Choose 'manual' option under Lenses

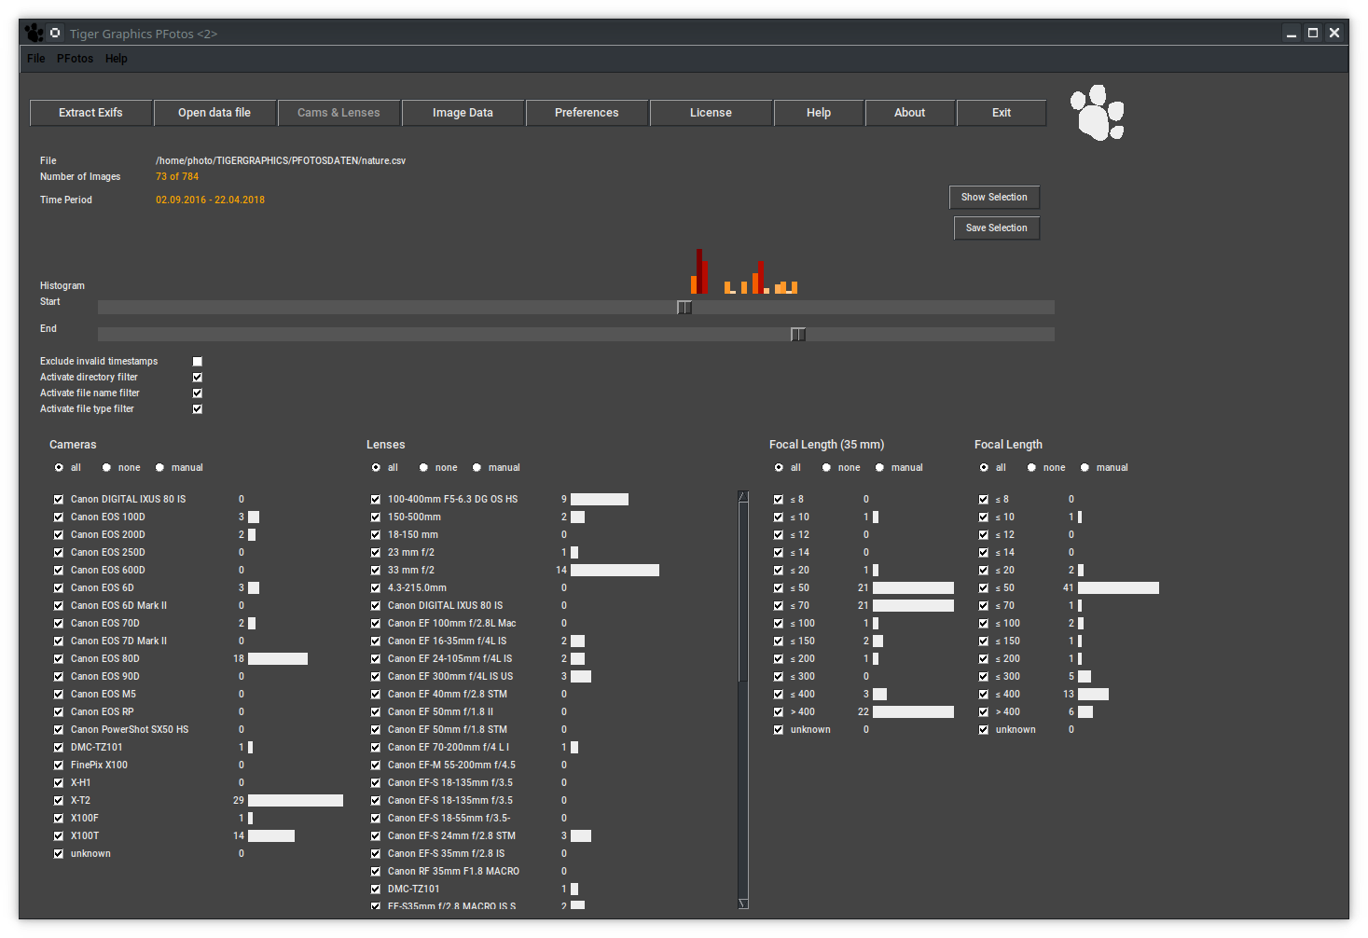(477, 468)
